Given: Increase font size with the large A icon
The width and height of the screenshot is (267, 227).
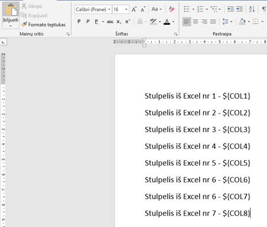Looking at the screenshot, I should (x=134, y=9).
